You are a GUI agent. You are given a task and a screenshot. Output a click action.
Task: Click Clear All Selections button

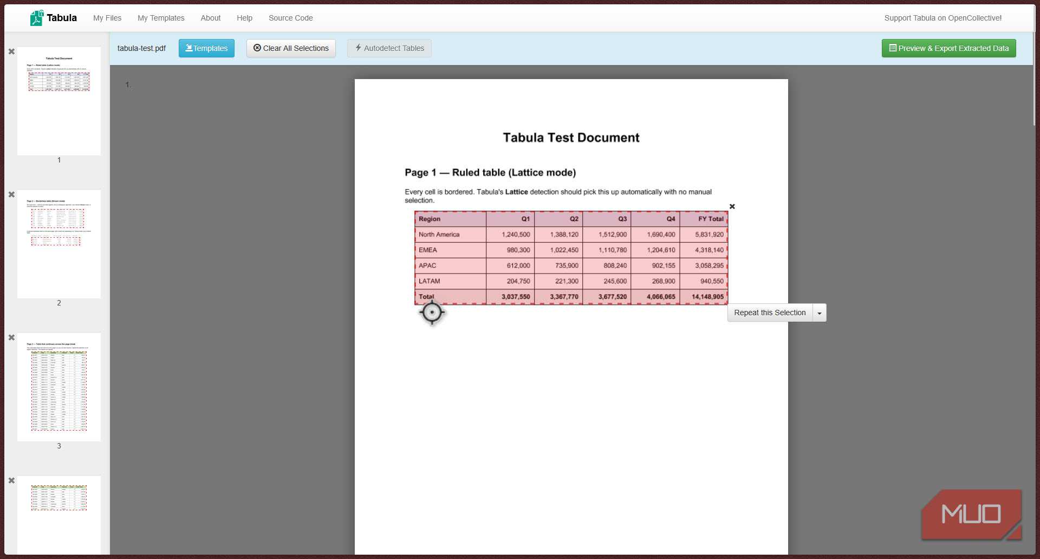point(291,48)
